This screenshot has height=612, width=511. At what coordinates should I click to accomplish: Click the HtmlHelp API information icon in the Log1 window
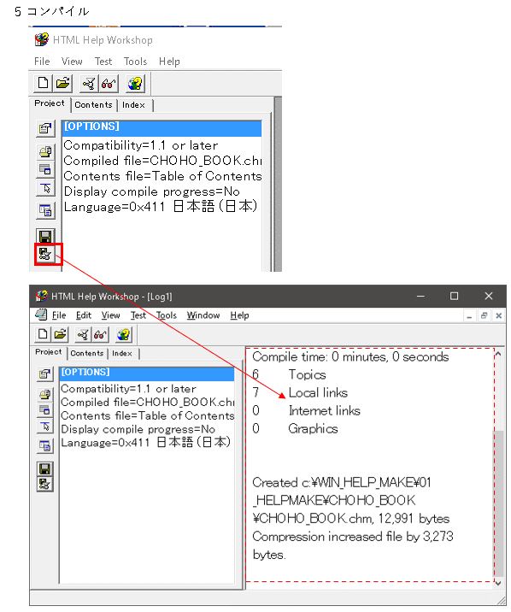point(44,427)
